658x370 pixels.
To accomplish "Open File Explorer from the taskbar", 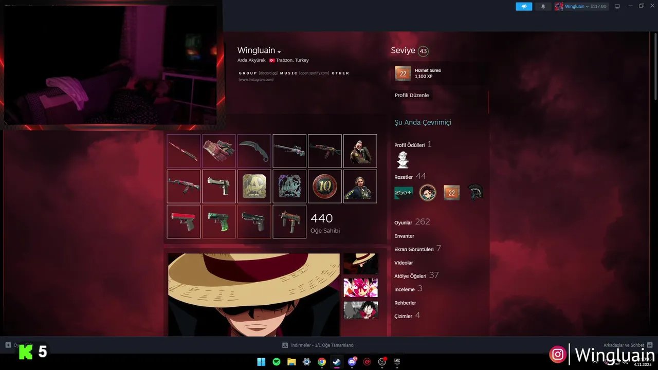I will [x=291, y=362].
